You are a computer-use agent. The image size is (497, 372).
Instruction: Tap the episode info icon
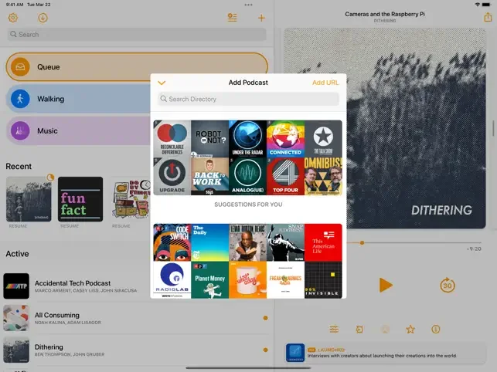pos(436,330)
